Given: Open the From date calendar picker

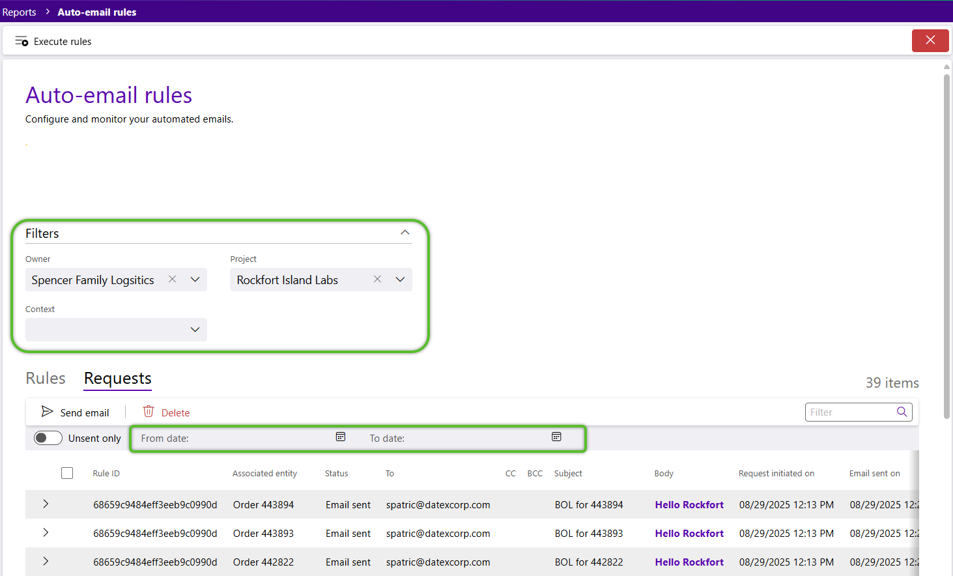Looking at the screenshot, I should coord(341,437).
